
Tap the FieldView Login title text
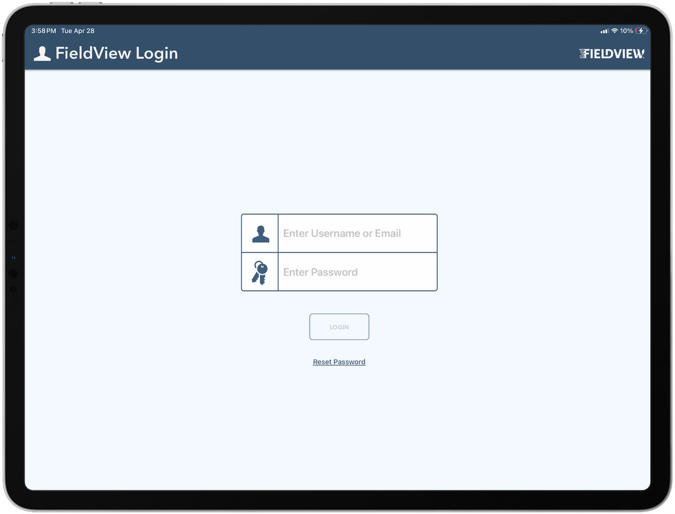(x=117, y=53)
